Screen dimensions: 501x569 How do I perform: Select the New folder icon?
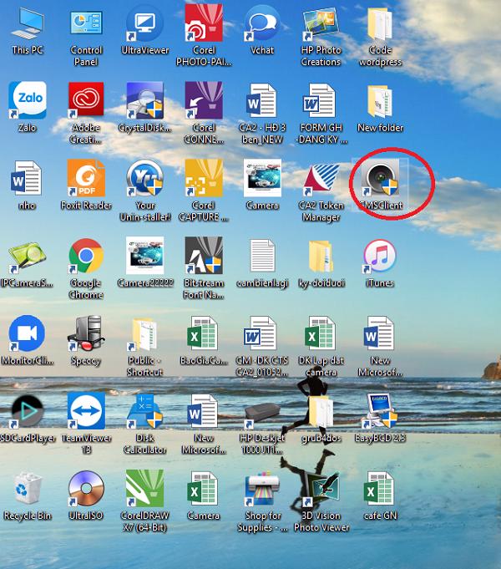click(x=380, y=101)
